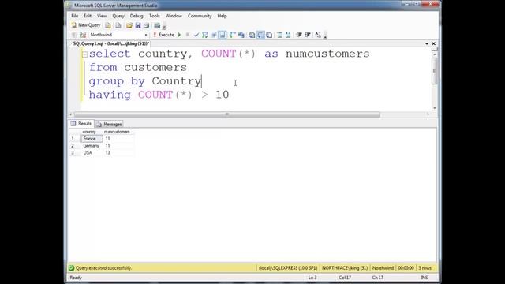Click the editor scroll down arrow
Screen dimensions: 505x284
[x=435, y=108]
